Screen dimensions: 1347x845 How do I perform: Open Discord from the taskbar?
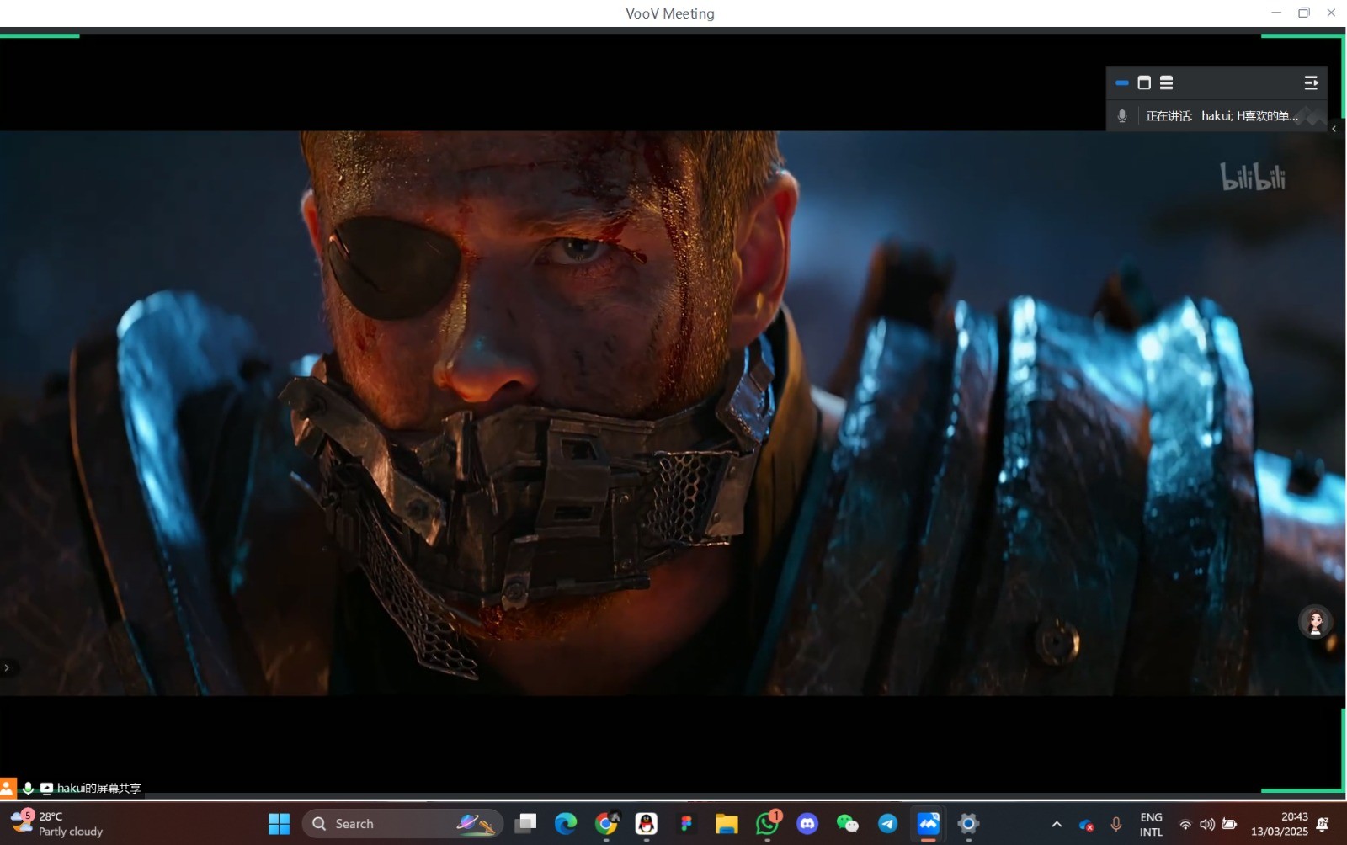click(807, 823)
